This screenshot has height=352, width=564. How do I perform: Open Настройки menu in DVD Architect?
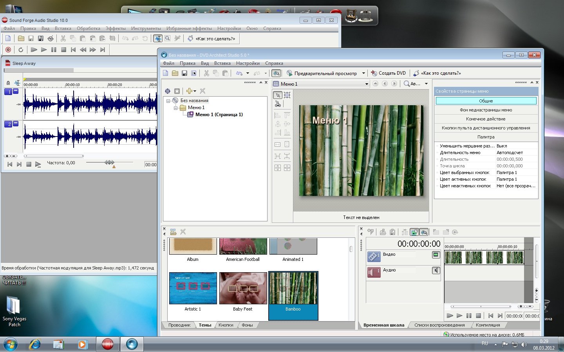click(248, 63)
